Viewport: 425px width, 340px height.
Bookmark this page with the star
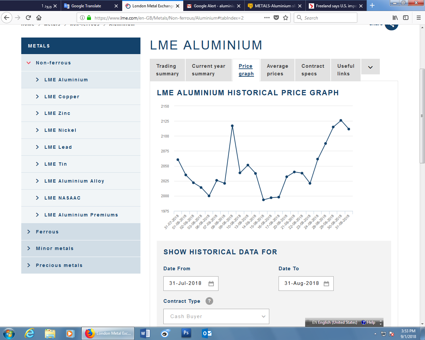click(286, 18)
